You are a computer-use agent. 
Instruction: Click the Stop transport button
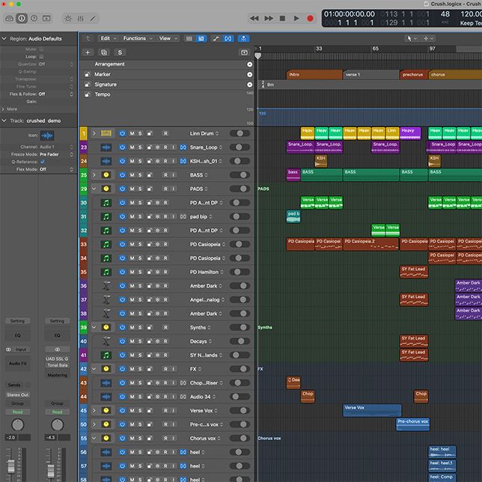282,19
